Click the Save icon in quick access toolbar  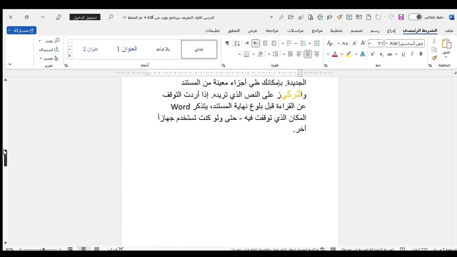401,17
